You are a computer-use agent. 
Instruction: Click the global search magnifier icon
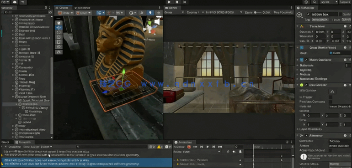click(x=315, y=2)
